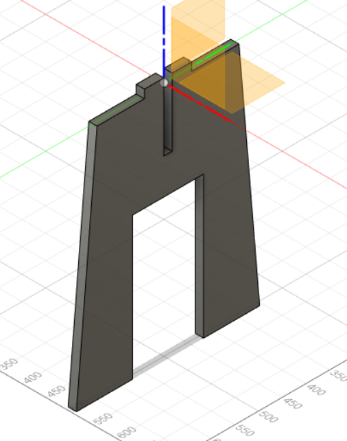Screen dimensions: 347x441
Task: Select the upright orange origin plane
Action: pos(198,55)
